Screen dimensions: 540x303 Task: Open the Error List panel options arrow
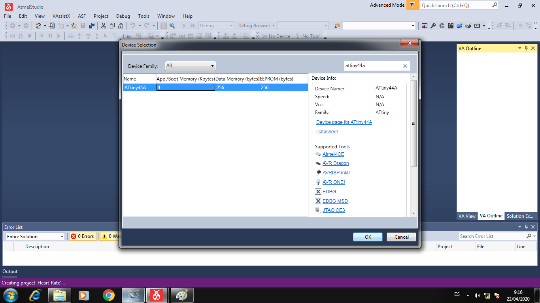520,227
